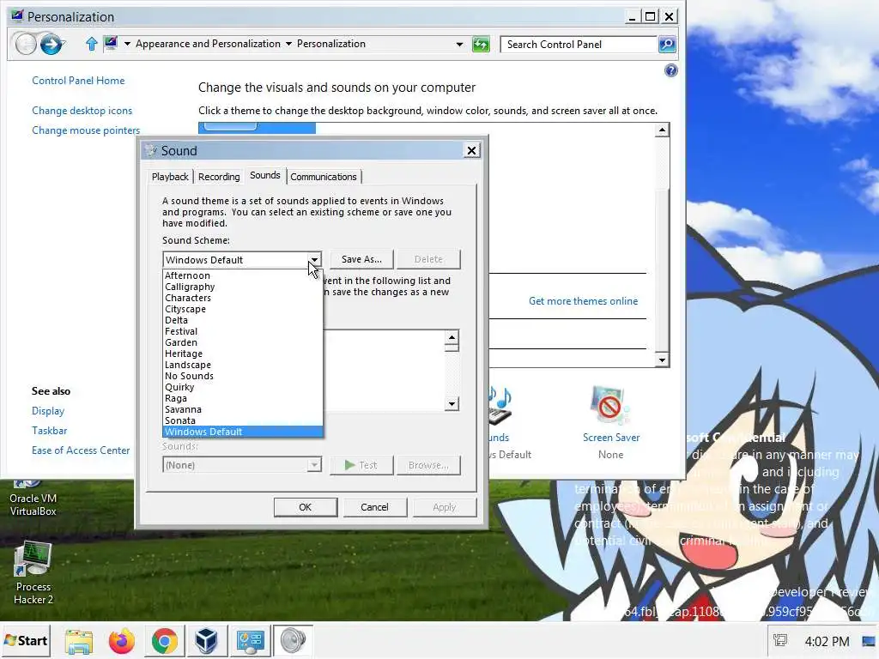
Task: Click the Search Control Panel field
Action: click(x=579, y=45)
